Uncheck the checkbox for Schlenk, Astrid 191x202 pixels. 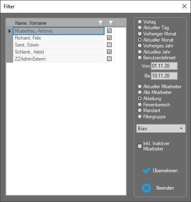pyautogui.click(x=109, y=52)
